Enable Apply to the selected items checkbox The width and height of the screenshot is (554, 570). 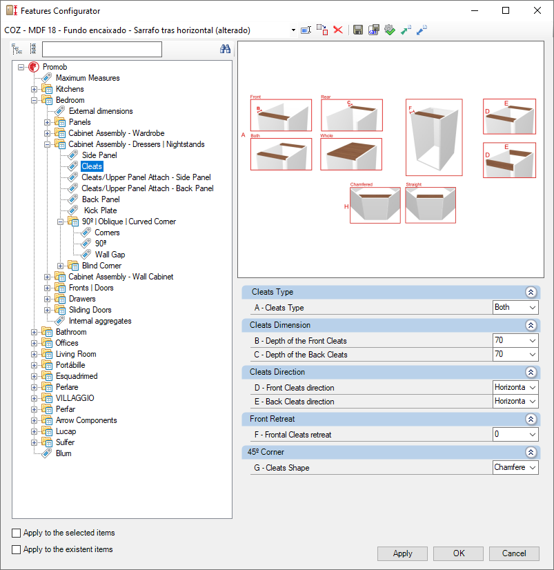pyautogui.click(x=17, y=533)
